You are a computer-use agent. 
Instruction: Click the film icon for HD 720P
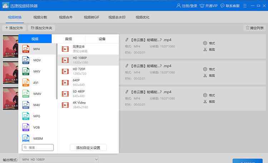[x=65, y=71]
